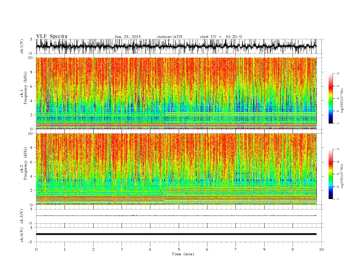The width and height of the screenshot is (362, 280).
Task: Click time axis tick label "7"
Action: coord(236,249)
